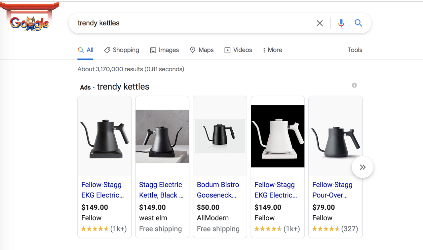
Task: Switch to the Images tab
Action: click(x=164, y=50)
